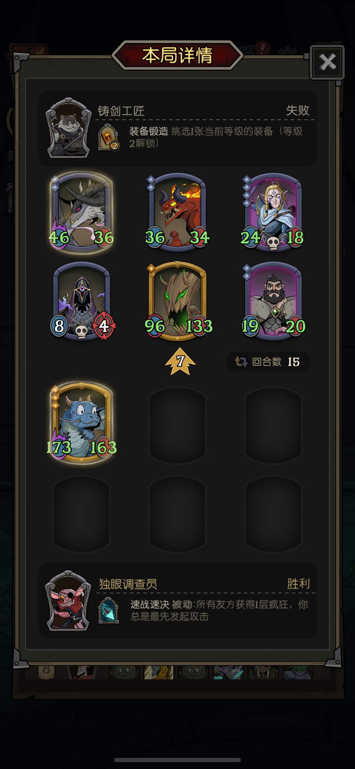The image size is (355, 769).
Task: Tap the empty card slot beside blue dragon
Action: pyautogui.click(x=177, y=425)
